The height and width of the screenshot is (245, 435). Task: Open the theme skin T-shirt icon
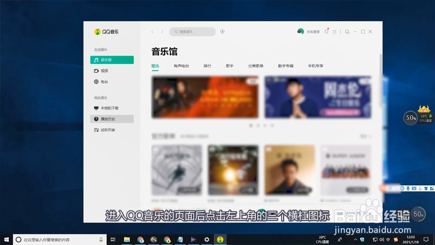click(x=326, y=32)
